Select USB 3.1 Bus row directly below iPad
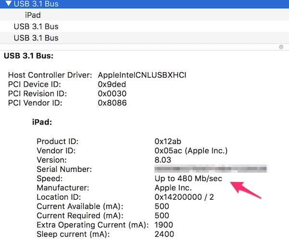This screenshot has height=244, width=289. click(36, 26)
